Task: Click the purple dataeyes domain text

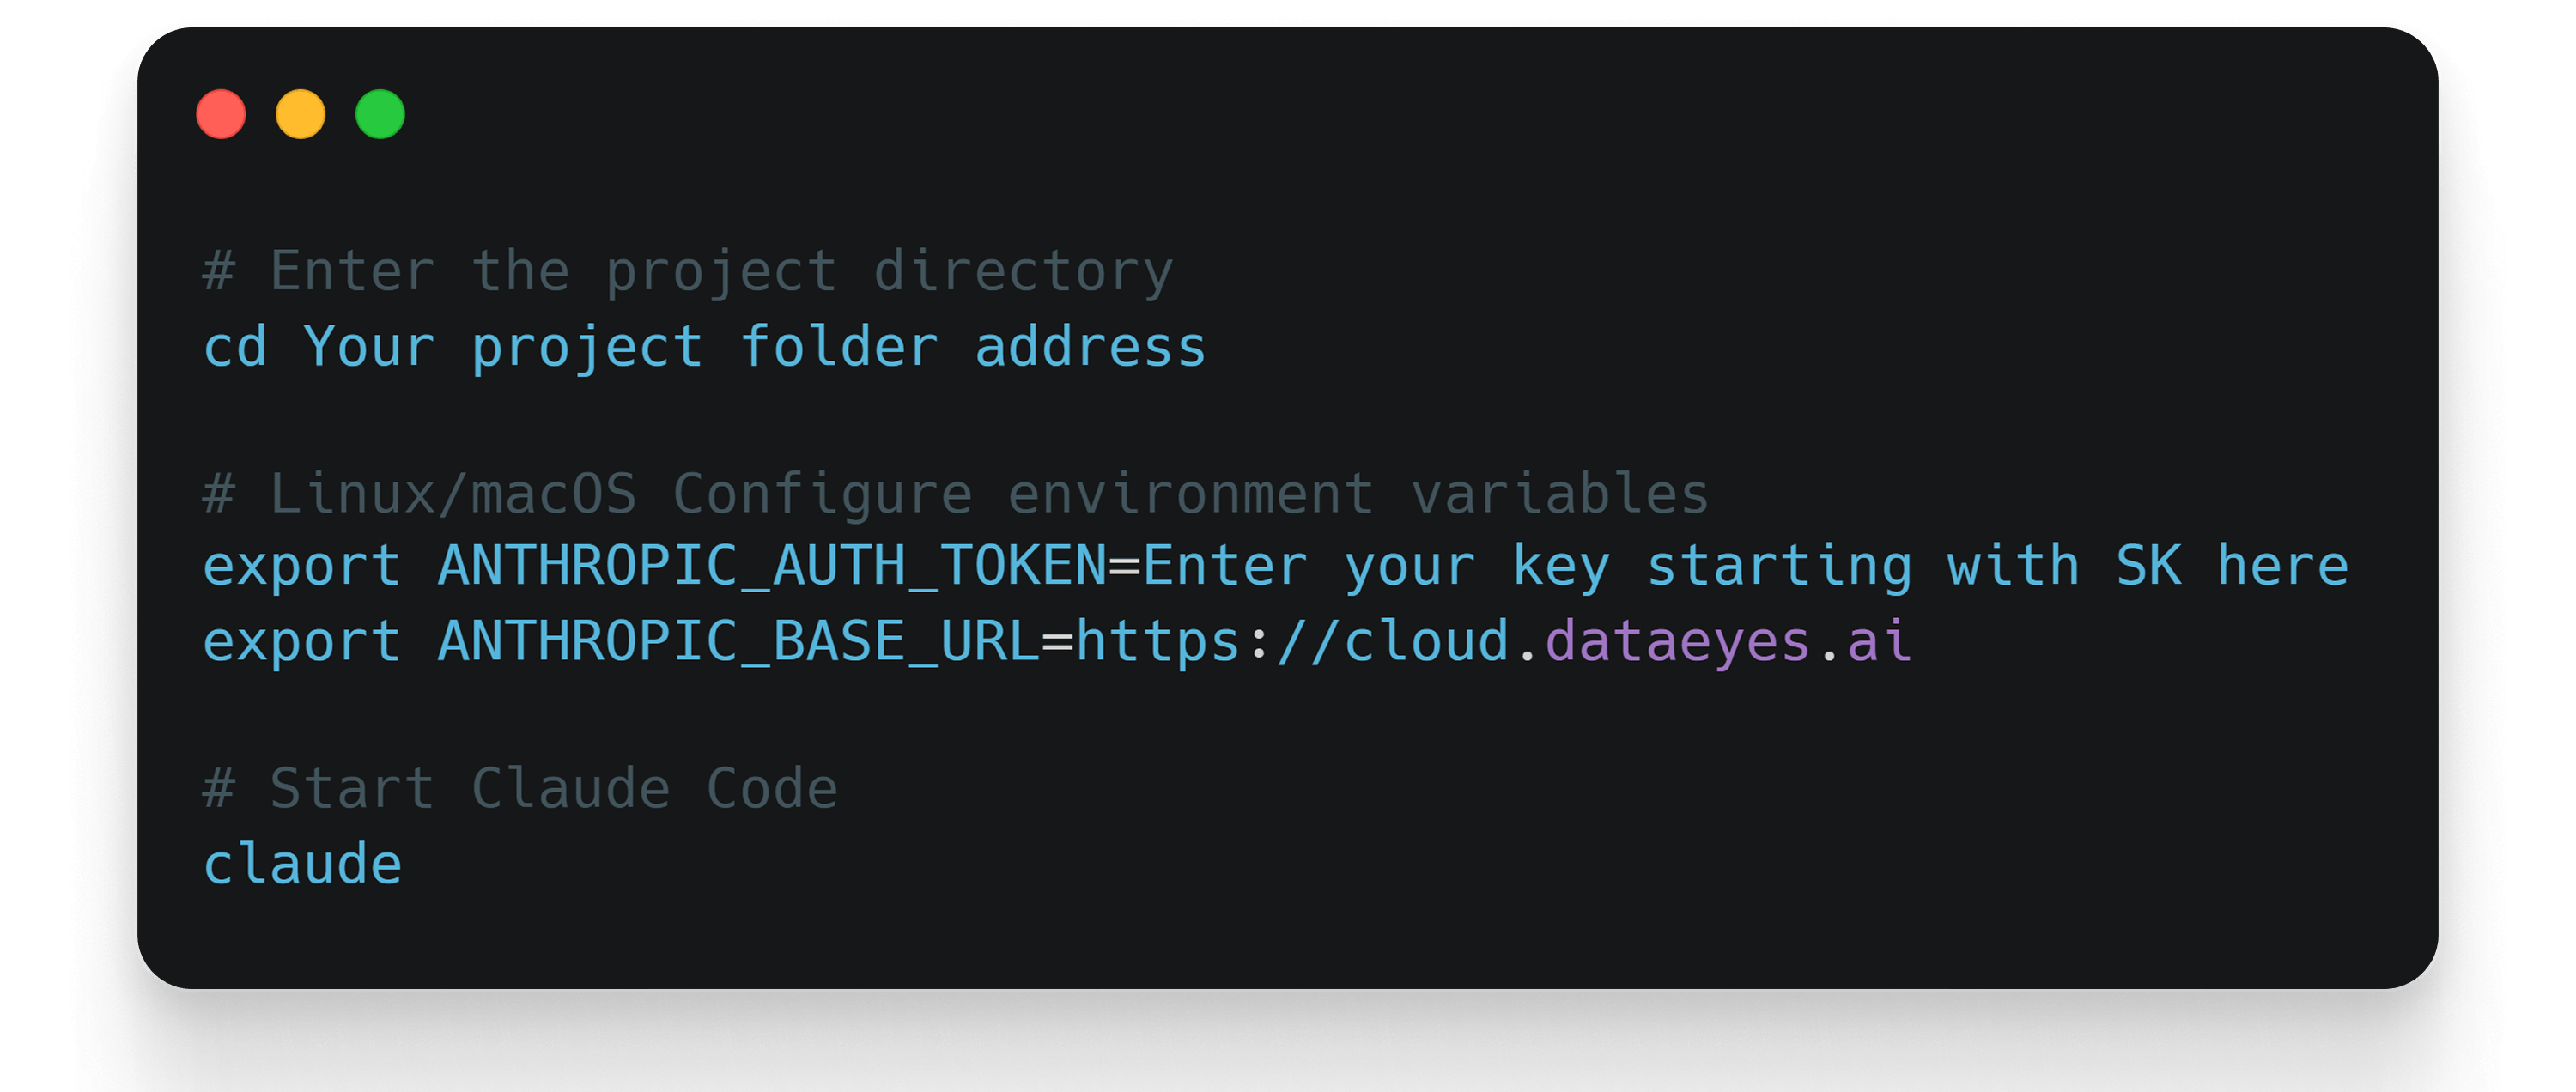Action: [1677, 641]
